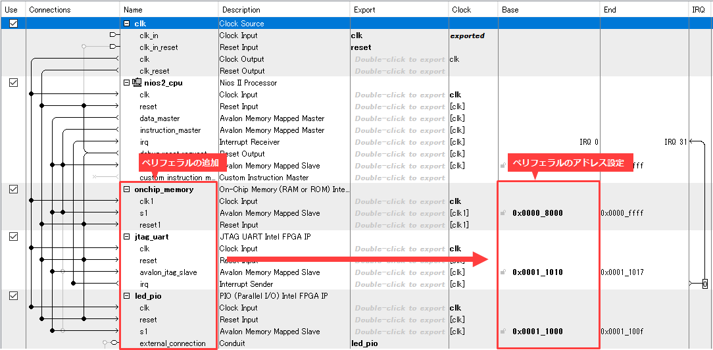
Task: Click export cell for jtag_uart irq
Action: [399, 284]
